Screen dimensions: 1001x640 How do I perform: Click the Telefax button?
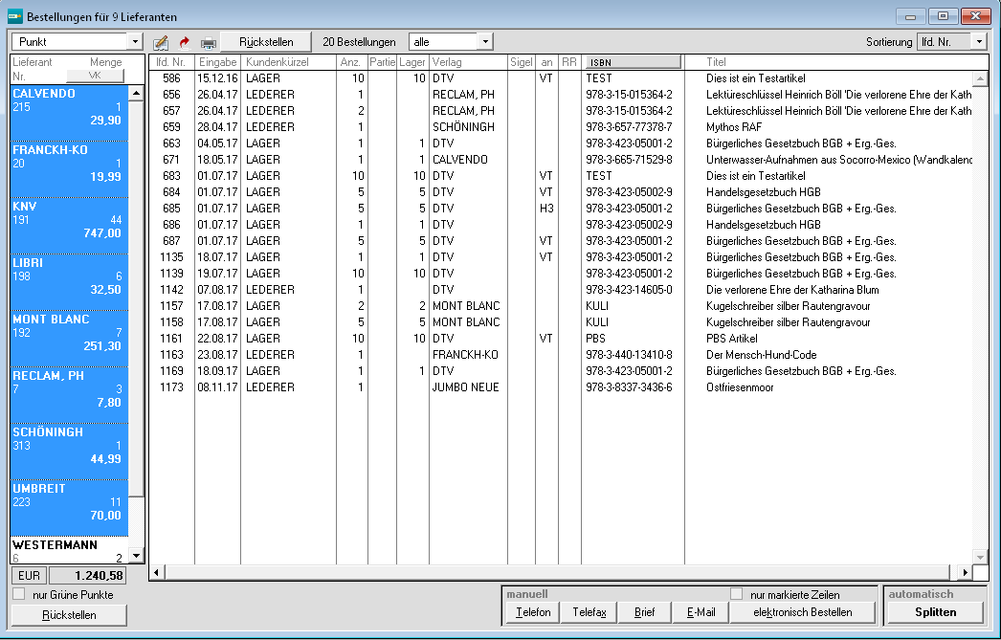tap(589, 612)
